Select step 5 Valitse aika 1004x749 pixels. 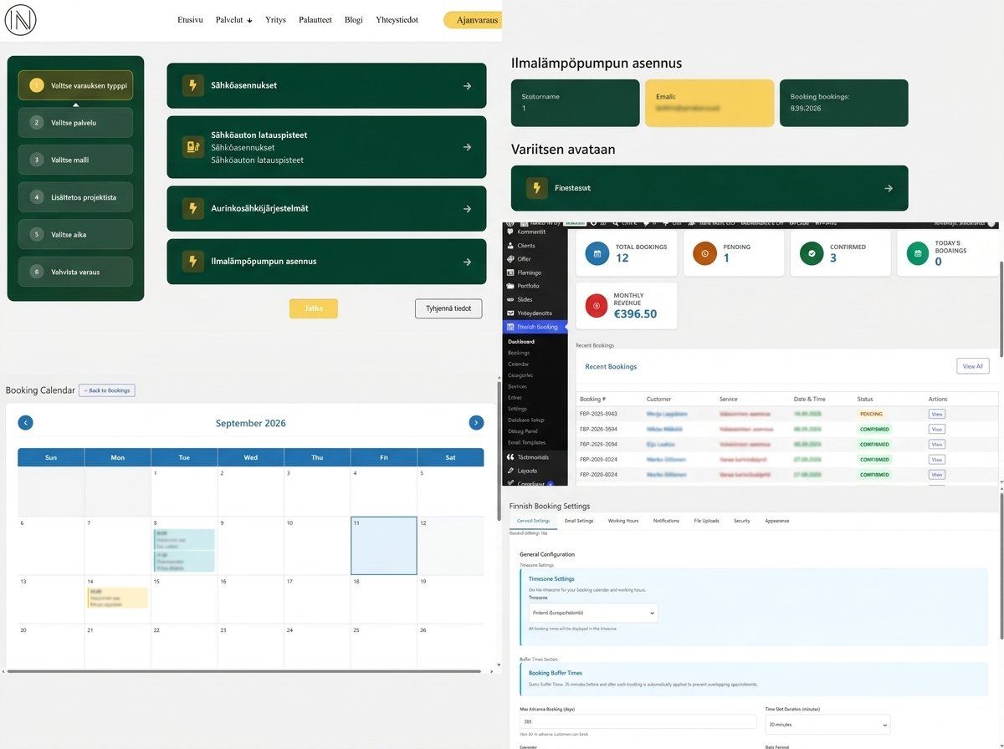tap(75, 234)
